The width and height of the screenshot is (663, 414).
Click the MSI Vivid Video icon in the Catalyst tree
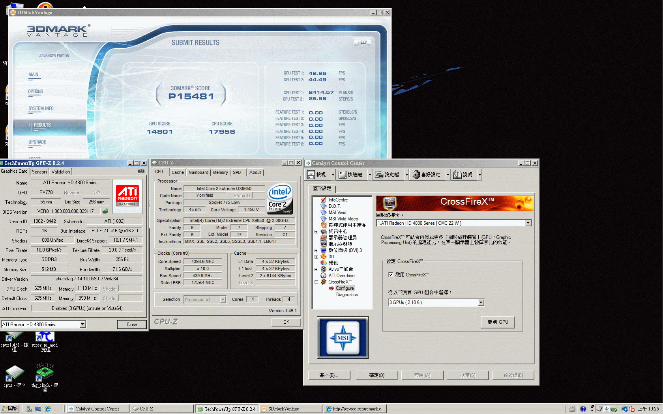[324, 219]
